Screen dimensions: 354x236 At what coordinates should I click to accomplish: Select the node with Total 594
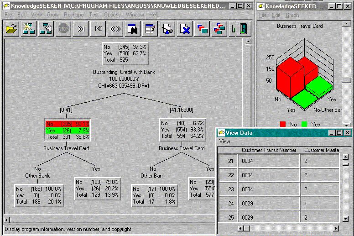point(182,130)
